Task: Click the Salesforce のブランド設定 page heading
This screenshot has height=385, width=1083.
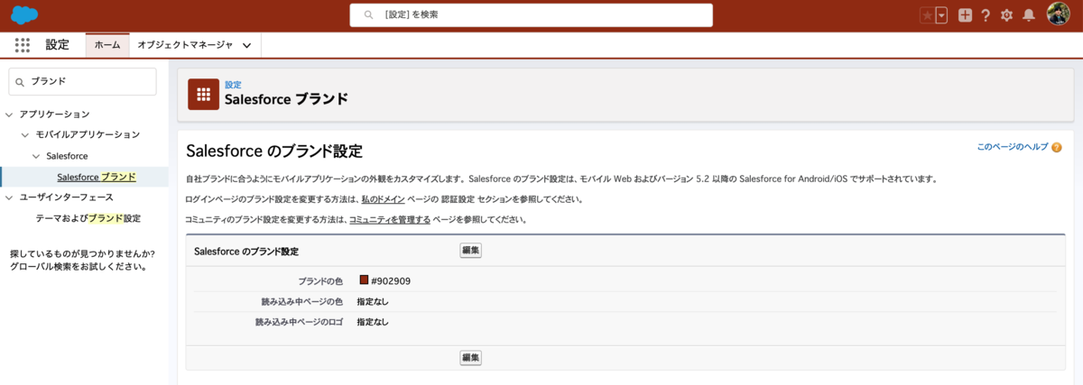Action: tap(274, 151)
